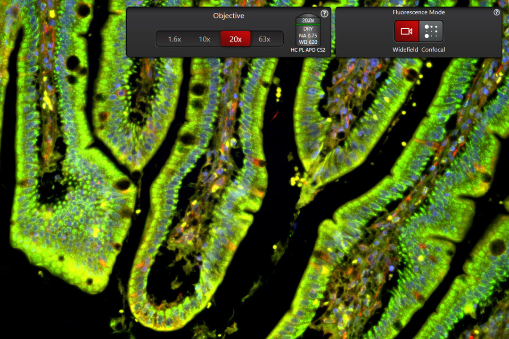Viewport: 509px width, 339px height.
Task: Click the Widefield label
Action: pos(405,49)
